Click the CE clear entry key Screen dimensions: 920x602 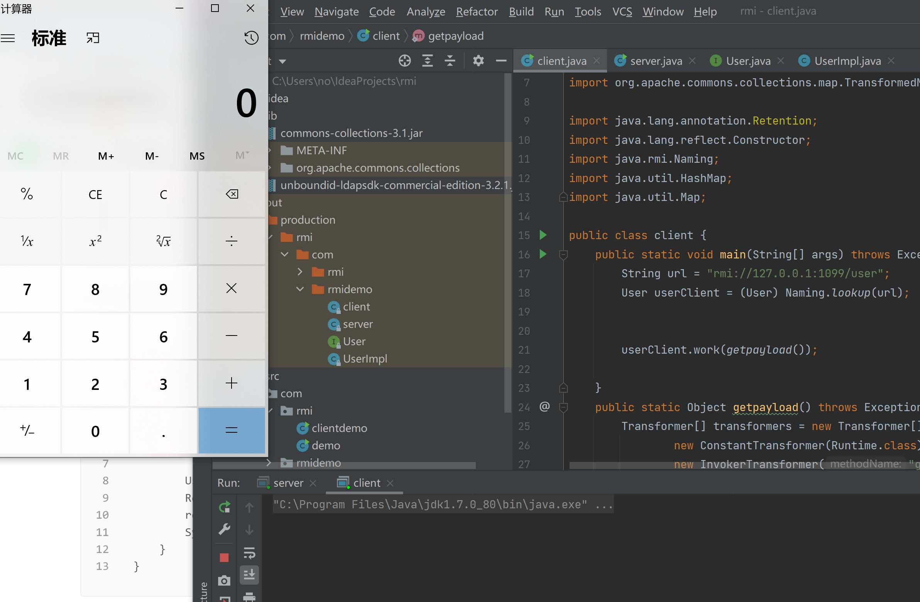click(x=95, y=194)
